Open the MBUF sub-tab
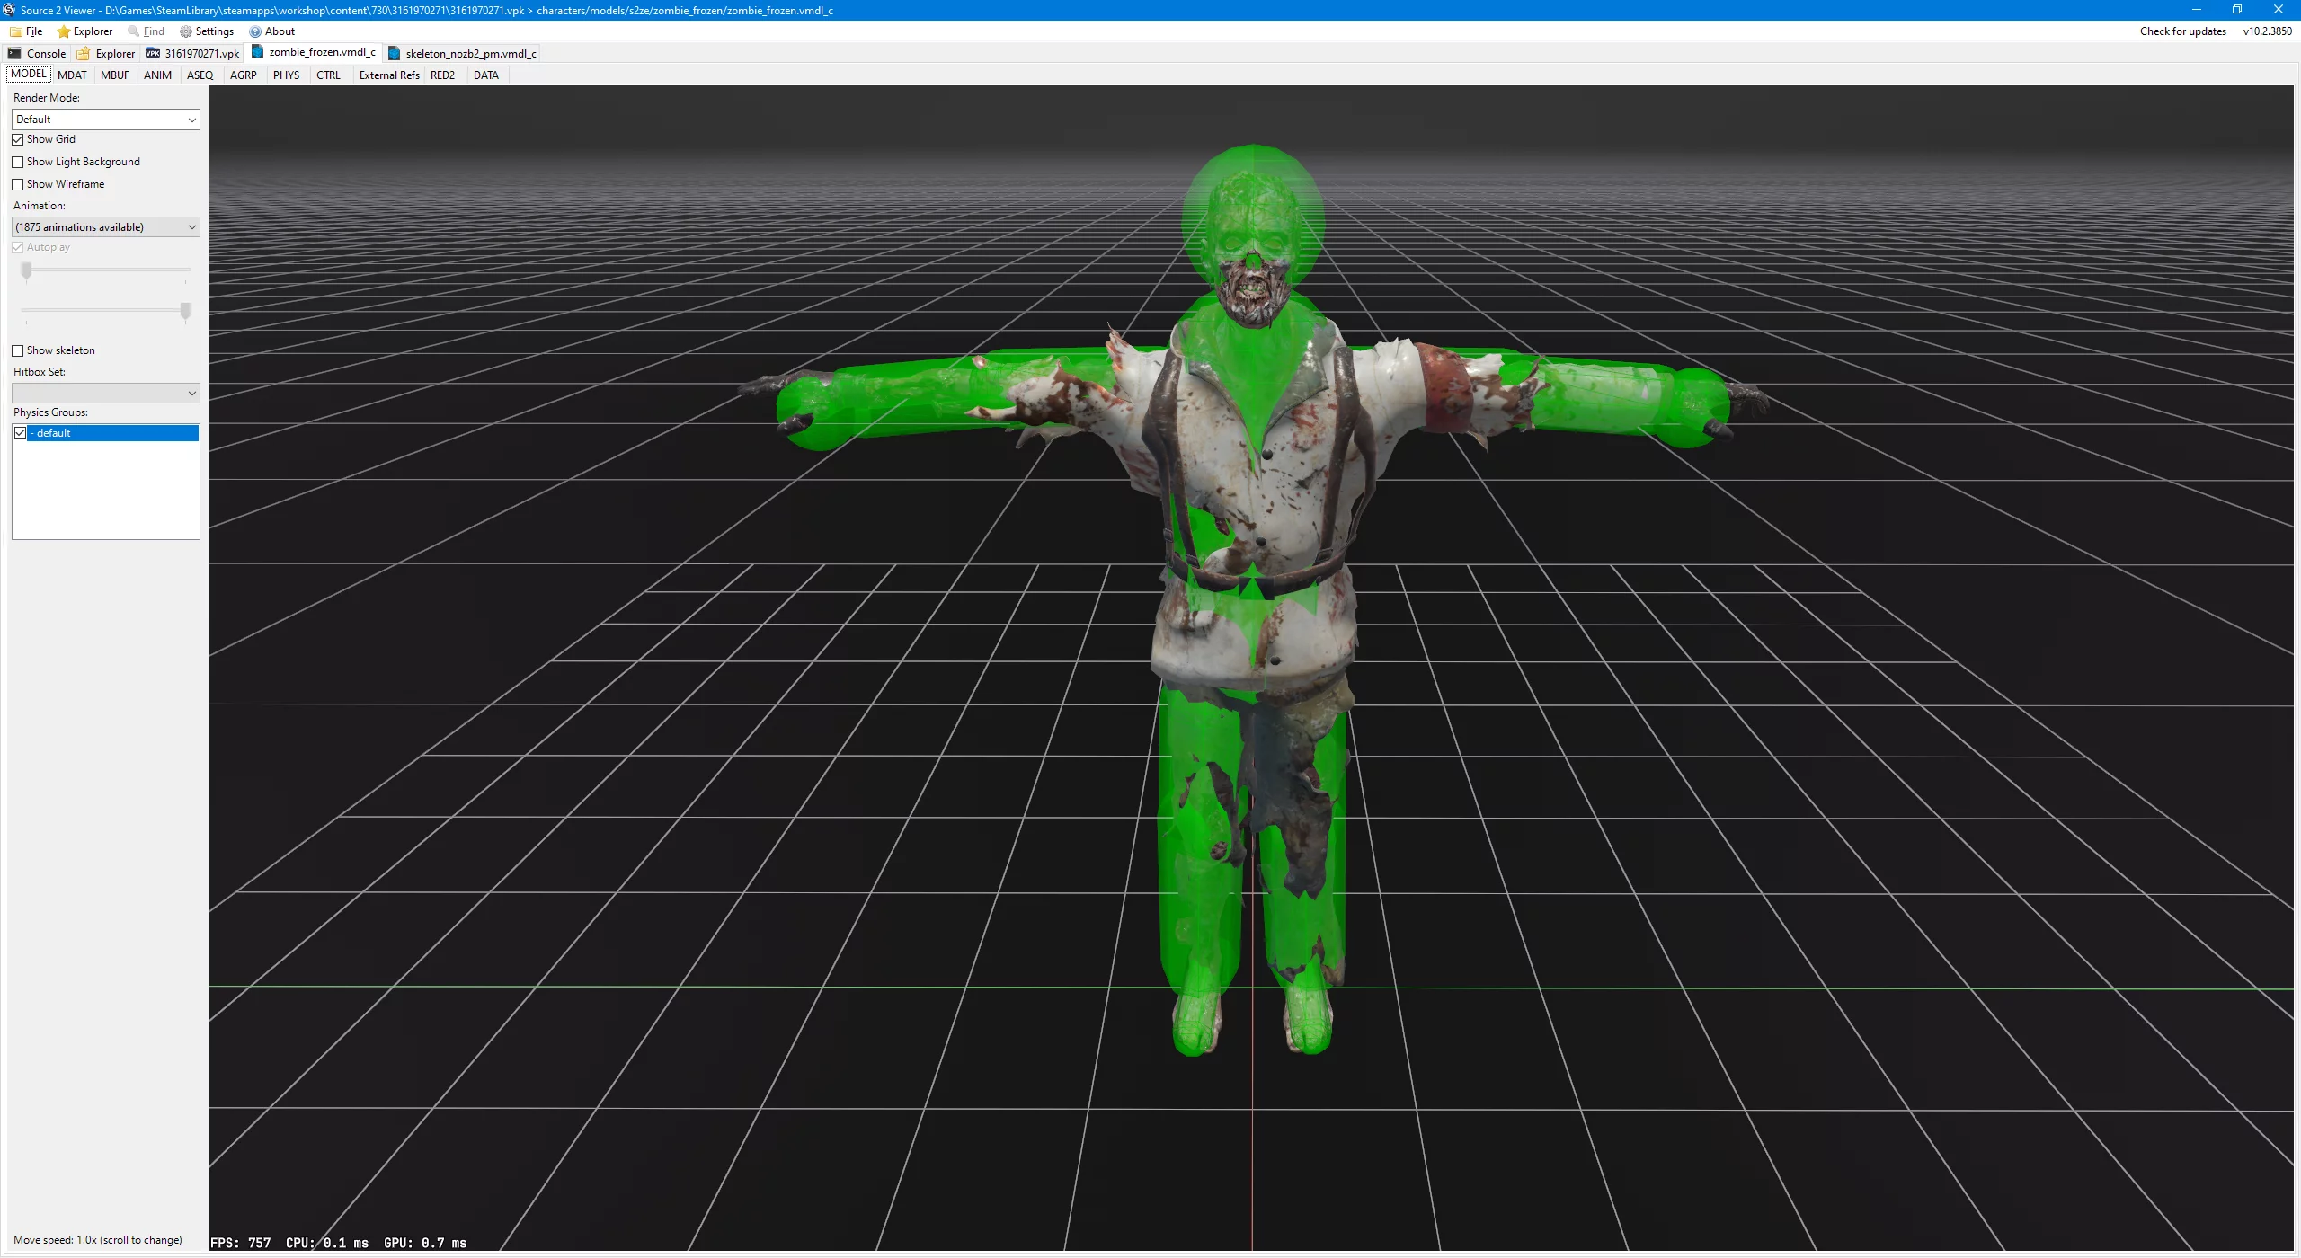Screen dimensions: 2301x1258 point(115,75)
